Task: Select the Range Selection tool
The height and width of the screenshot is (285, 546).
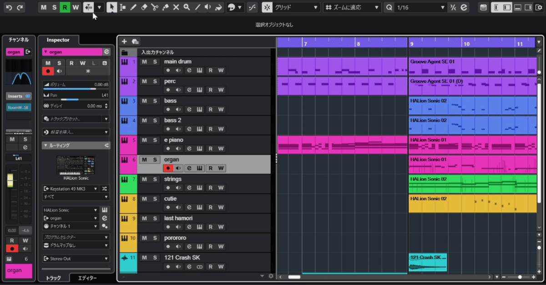Action: [x=122, y=8]
